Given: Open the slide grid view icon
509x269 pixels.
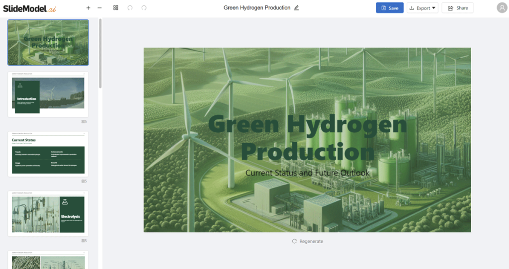Looking at the screenshot, I should pos(116,8).
